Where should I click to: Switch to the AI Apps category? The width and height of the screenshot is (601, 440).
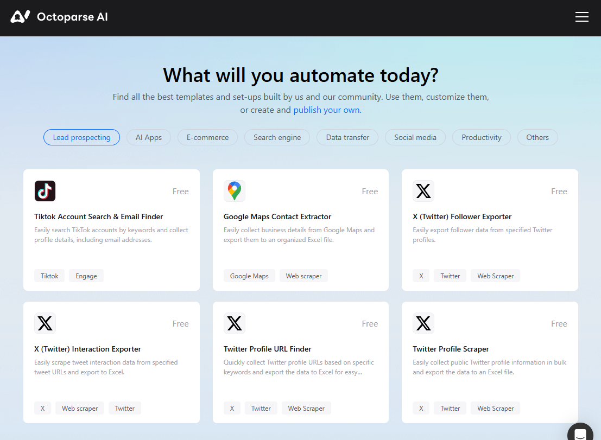click(149, 137)
